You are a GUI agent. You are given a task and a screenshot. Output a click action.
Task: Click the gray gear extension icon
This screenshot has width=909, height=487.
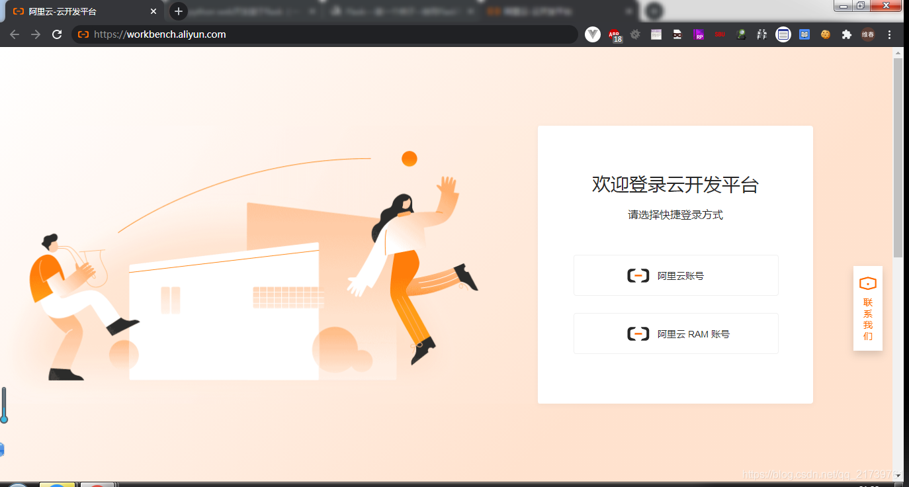click(x=635, y=34)
